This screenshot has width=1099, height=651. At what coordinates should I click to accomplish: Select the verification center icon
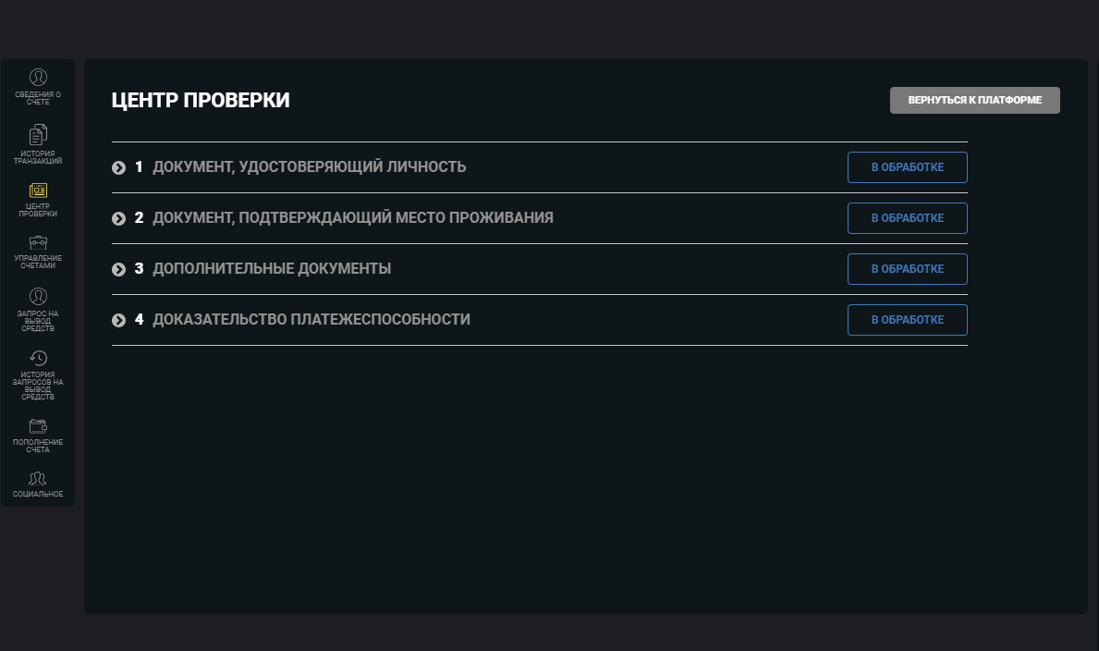[x=38, y=190]
